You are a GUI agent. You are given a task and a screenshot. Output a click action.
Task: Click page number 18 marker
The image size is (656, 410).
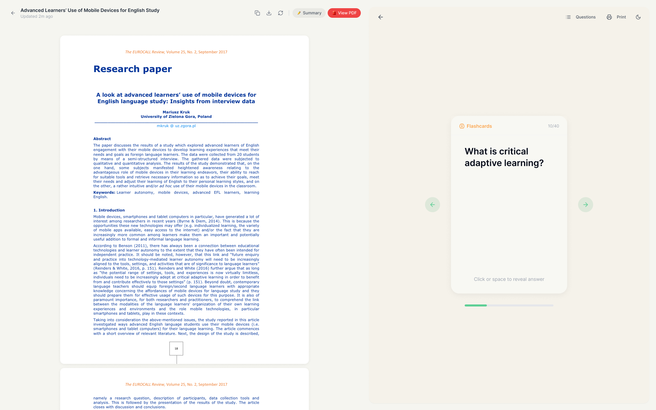(176, 348)
